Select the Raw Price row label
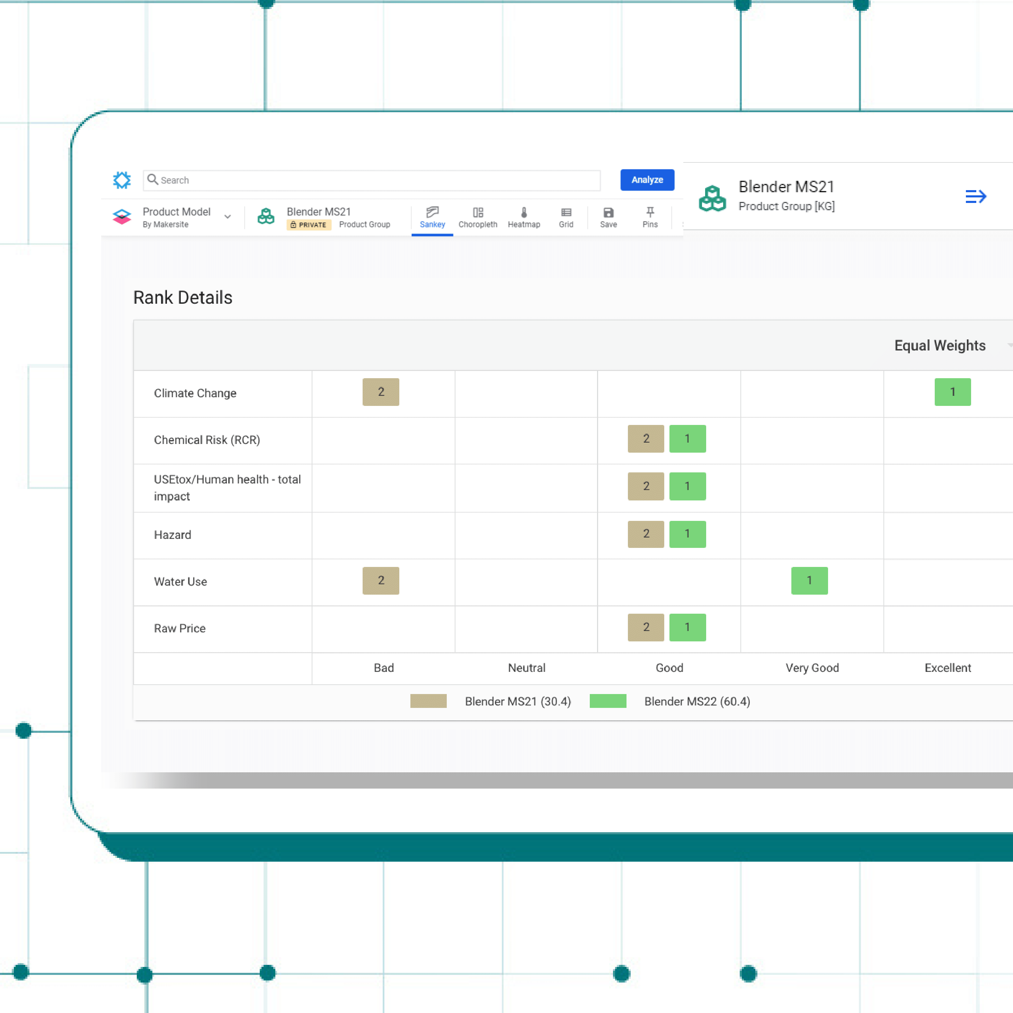This screenshot has width=1013, height=1013. (180, 628)
